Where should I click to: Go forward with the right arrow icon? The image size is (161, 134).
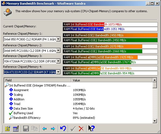coord(53,129)
